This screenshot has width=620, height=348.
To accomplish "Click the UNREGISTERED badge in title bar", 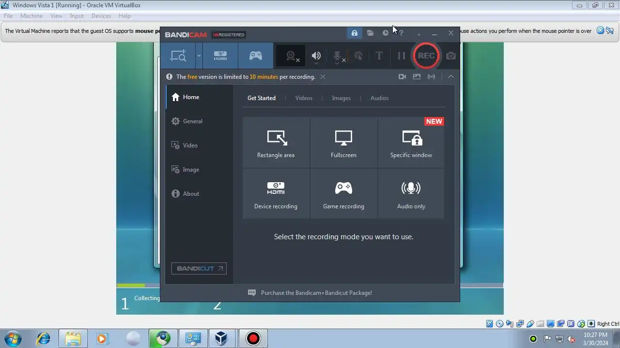I will point(229,35).
